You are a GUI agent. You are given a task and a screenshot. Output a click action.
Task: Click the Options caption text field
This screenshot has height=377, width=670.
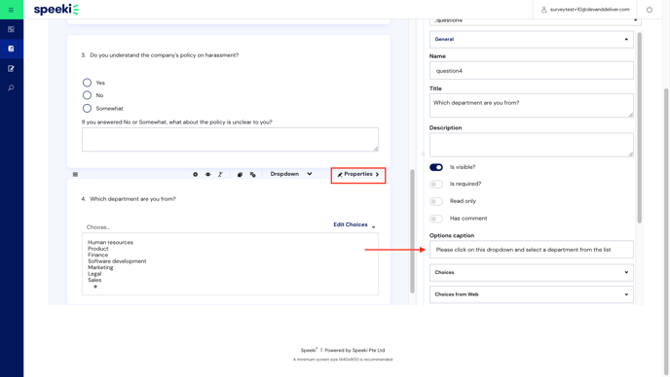tap(531, 250)
